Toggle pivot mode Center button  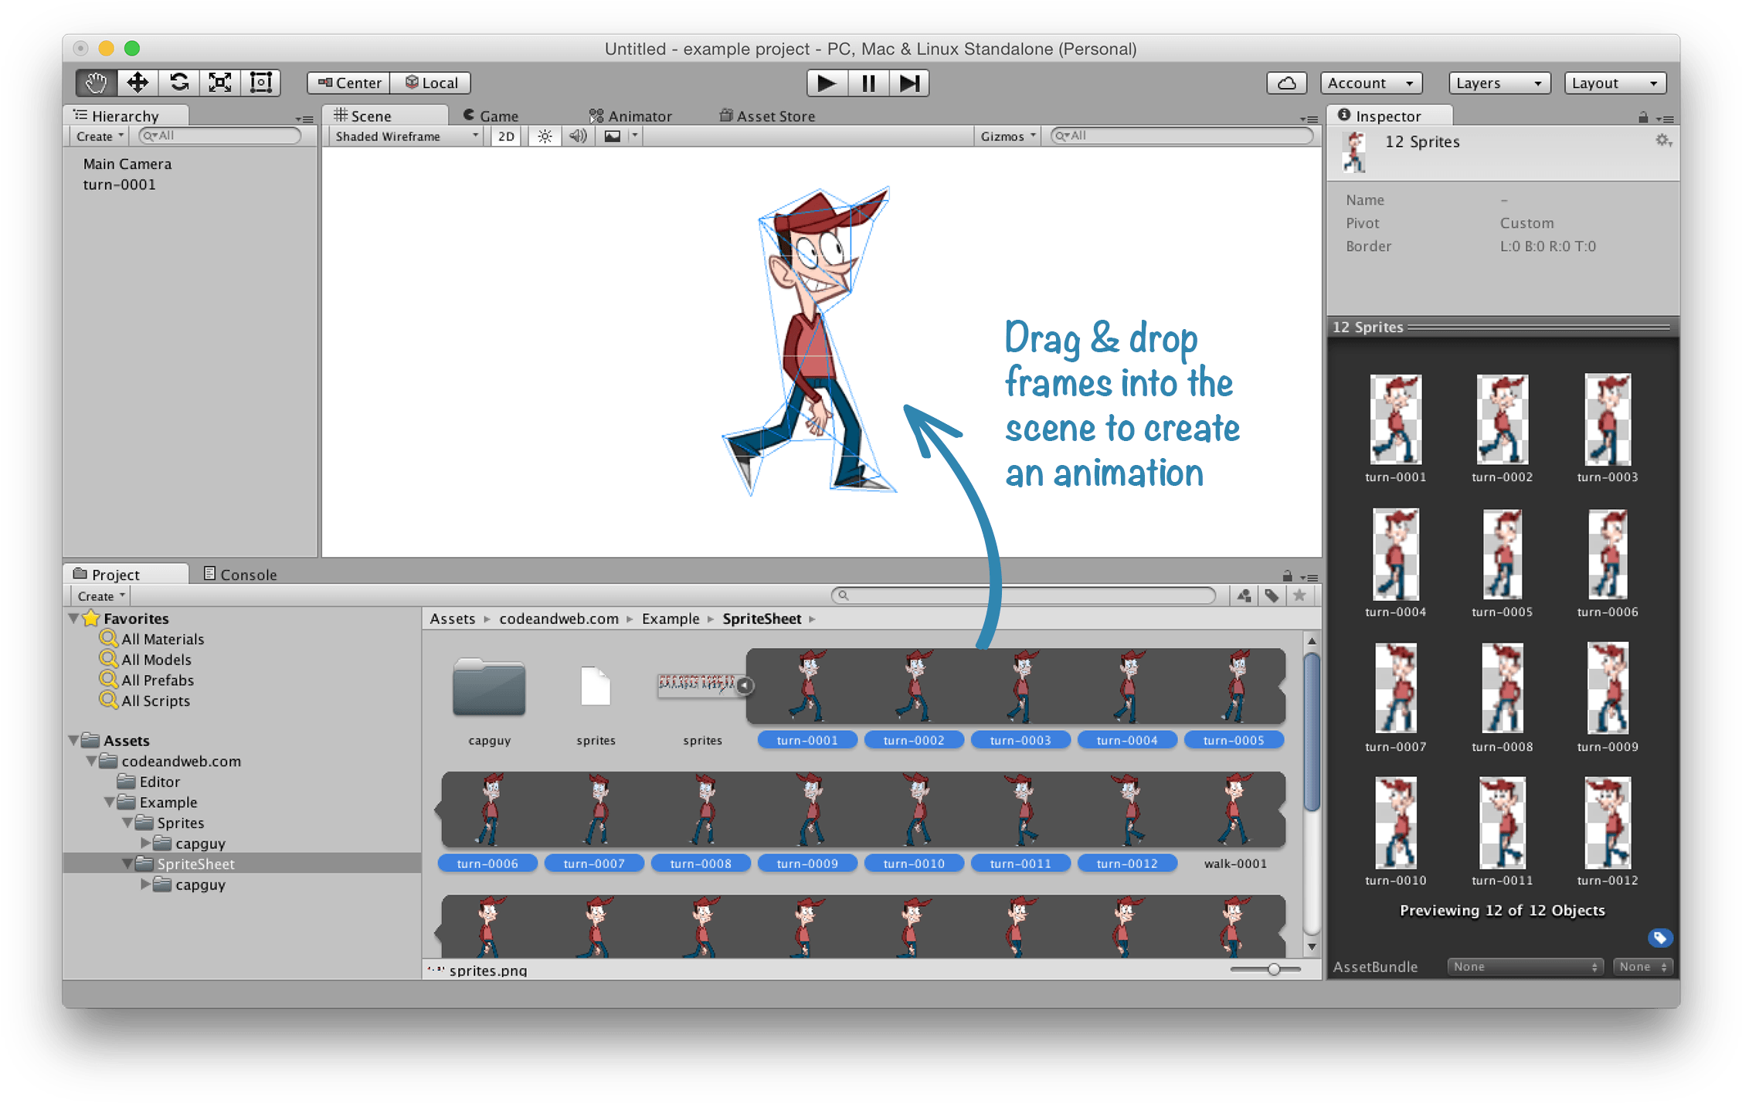point(349,83)
